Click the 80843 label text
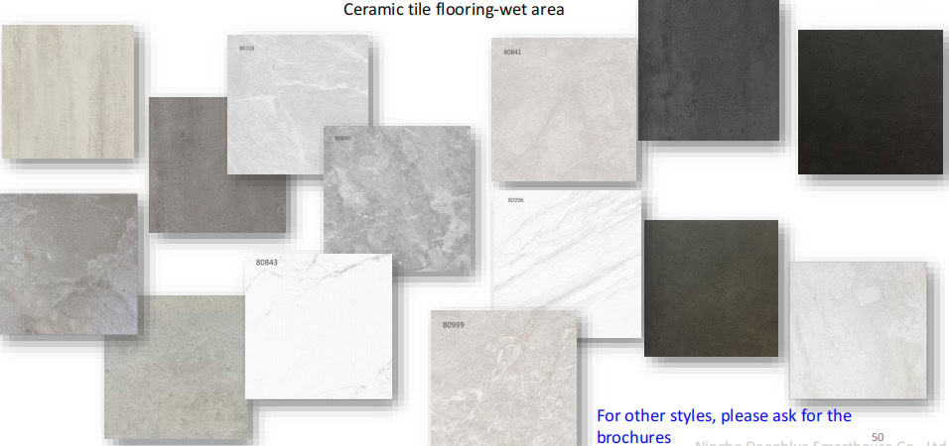Image resolution: width=949 pixels, height=446 pixels. click(266, 263)
